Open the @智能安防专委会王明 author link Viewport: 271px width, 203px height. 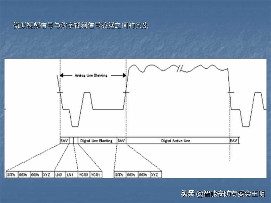[231, 194]
